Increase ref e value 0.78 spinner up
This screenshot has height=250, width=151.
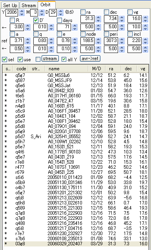coord(75,40)
